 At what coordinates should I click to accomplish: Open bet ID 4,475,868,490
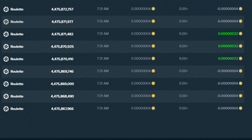[62, 96]
